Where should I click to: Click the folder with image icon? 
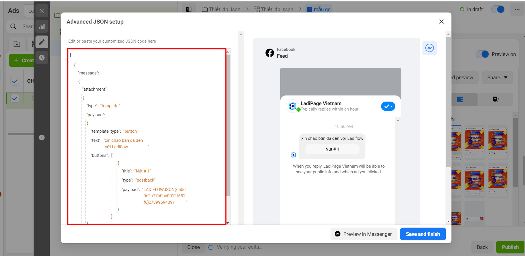pos(17,44)
